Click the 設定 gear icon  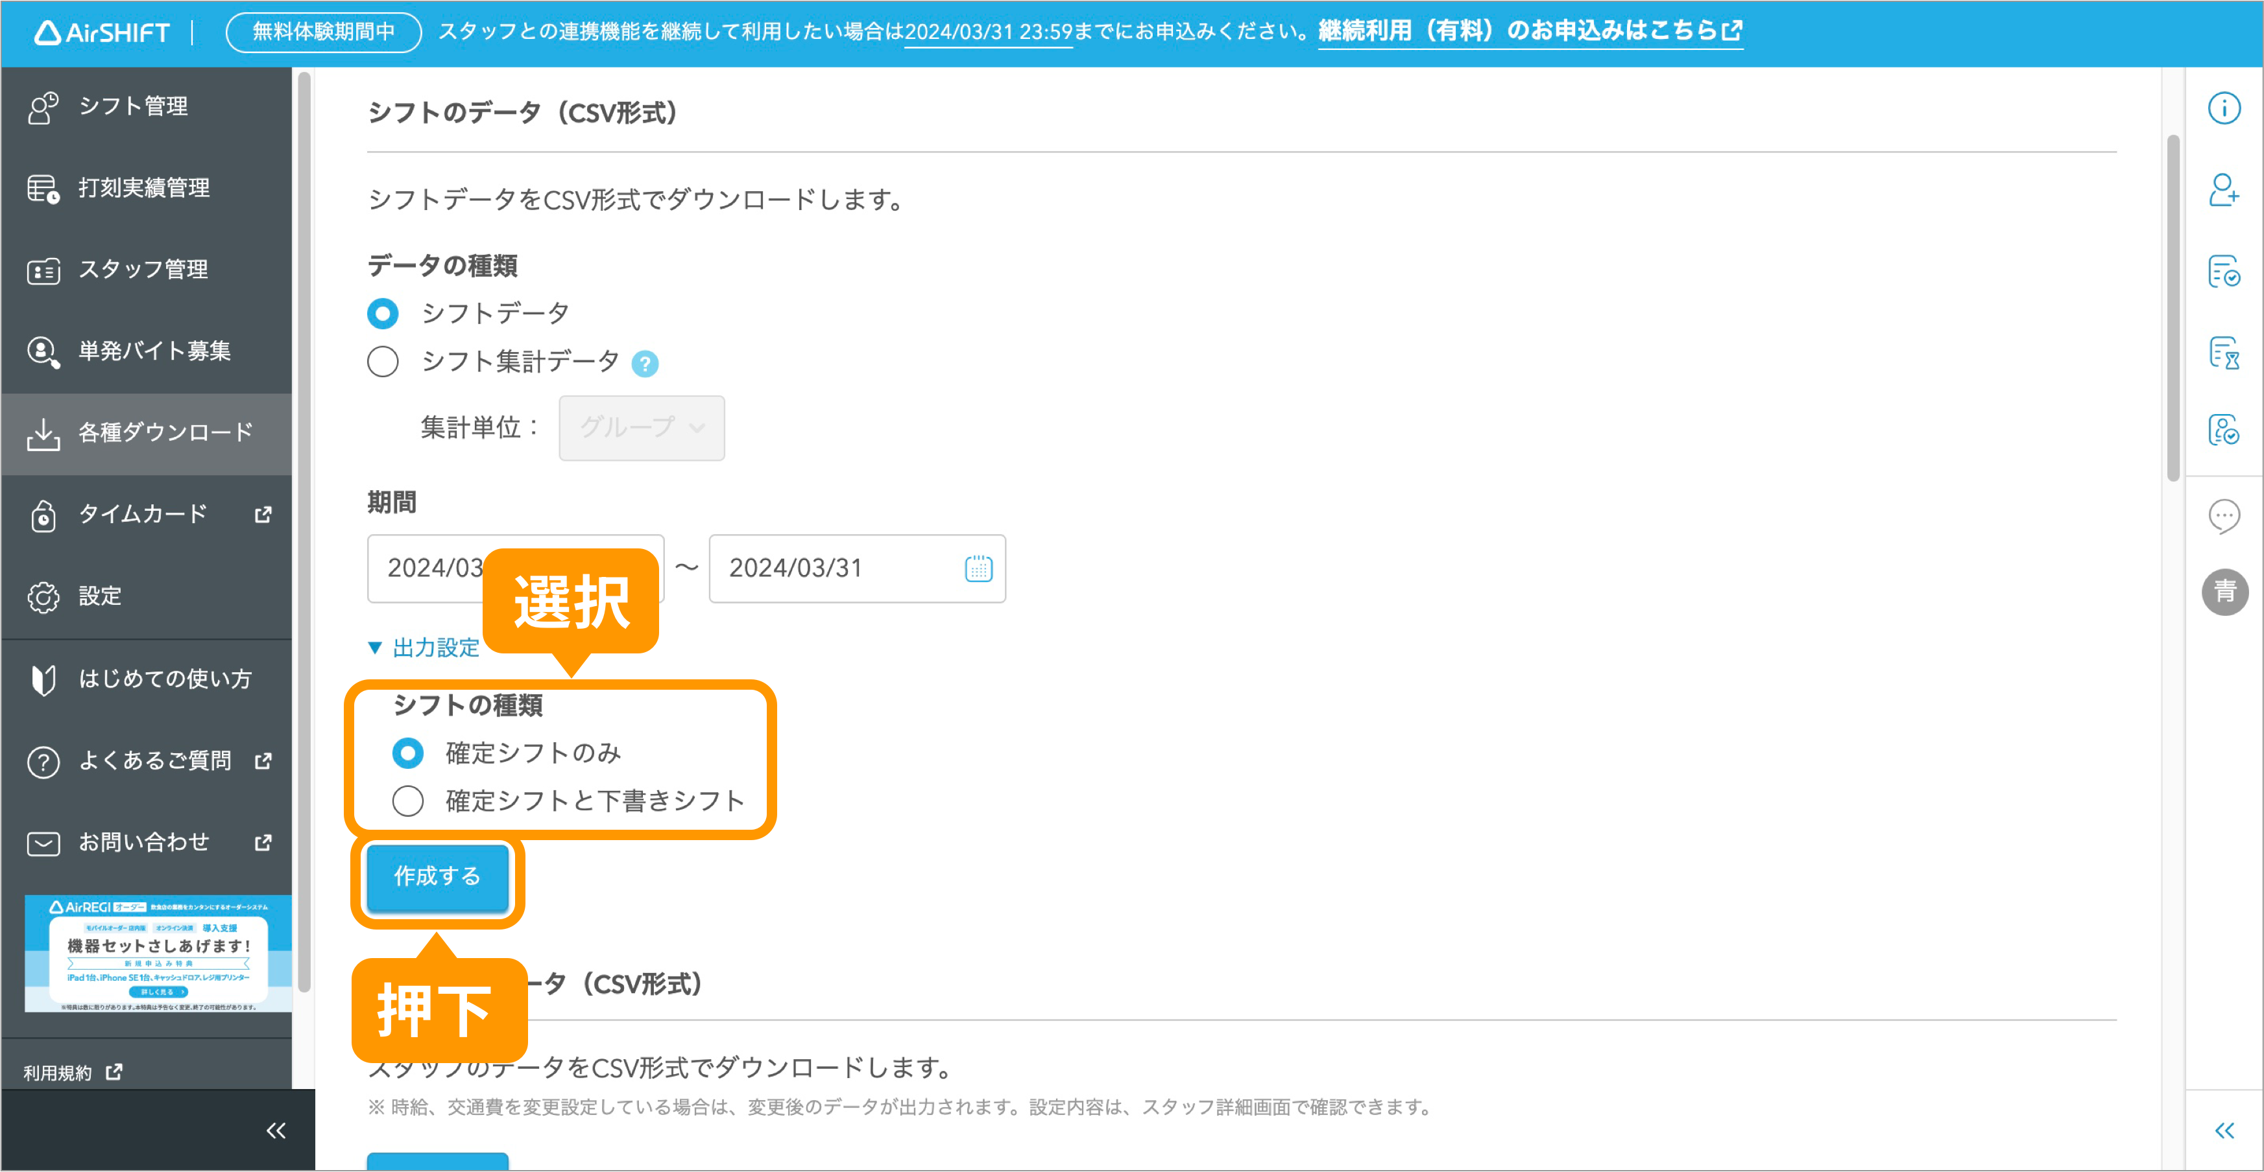(43, 597)
